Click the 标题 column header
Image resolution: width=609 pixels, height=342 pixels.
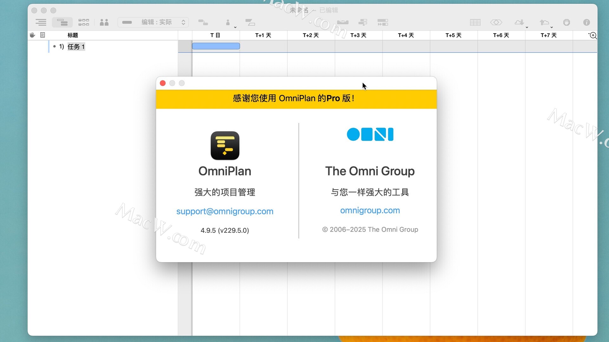pyautogui.click(x=73, y=35)
